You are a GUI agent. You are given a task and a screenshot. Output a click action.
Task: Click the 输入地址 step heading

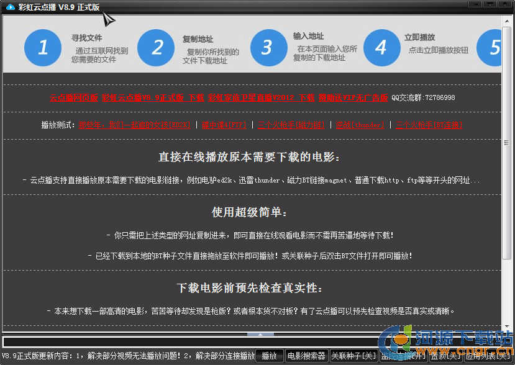coord(308,36)
